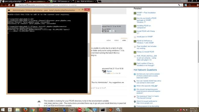
Task: Open Windows Start button on taskbar
Action: pos(3,110)
